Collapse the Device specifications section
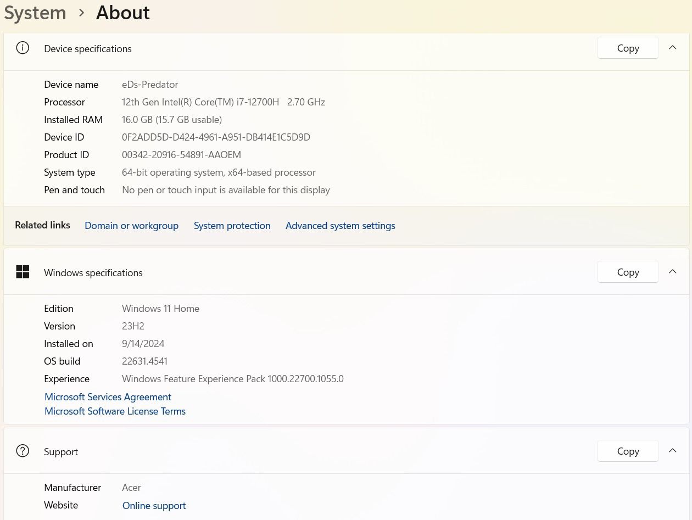This screenshot has width=692, height=520. tap(672, 48)
